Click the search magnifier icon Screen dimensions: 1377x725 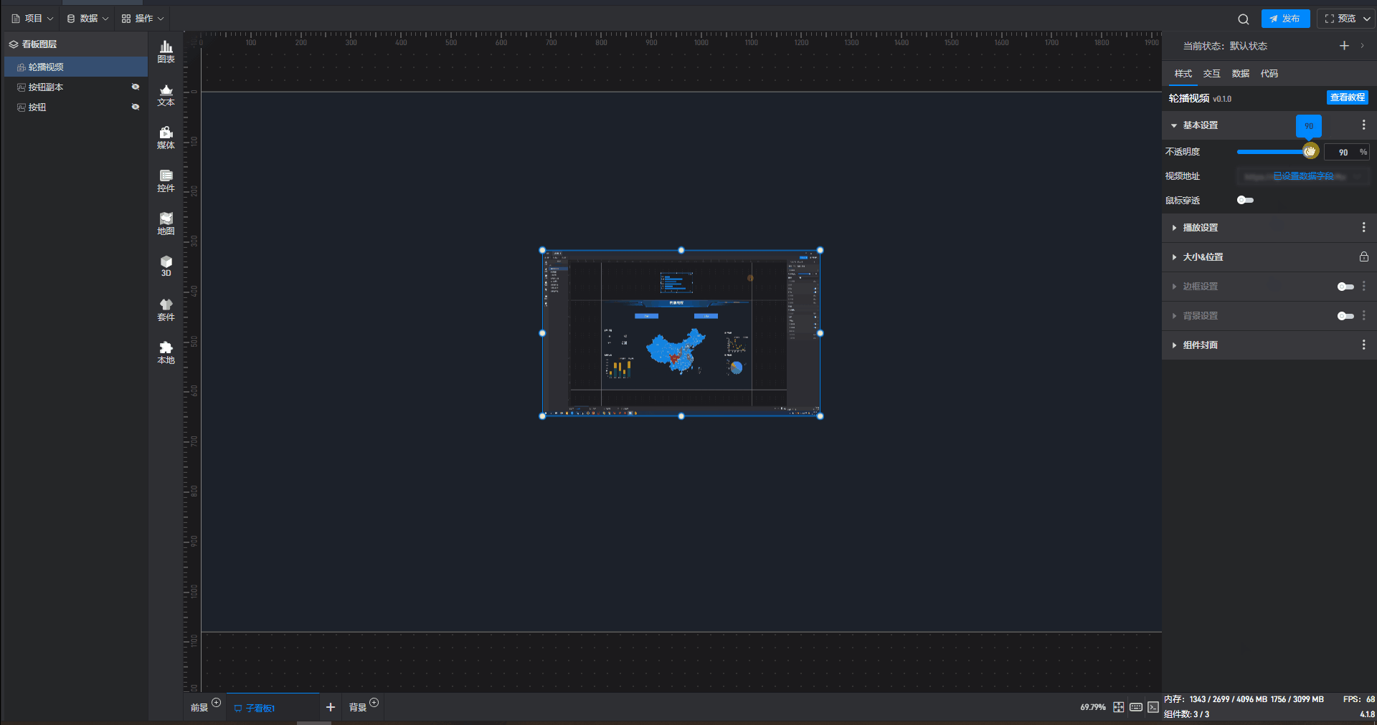click(x=1243, y=19)
